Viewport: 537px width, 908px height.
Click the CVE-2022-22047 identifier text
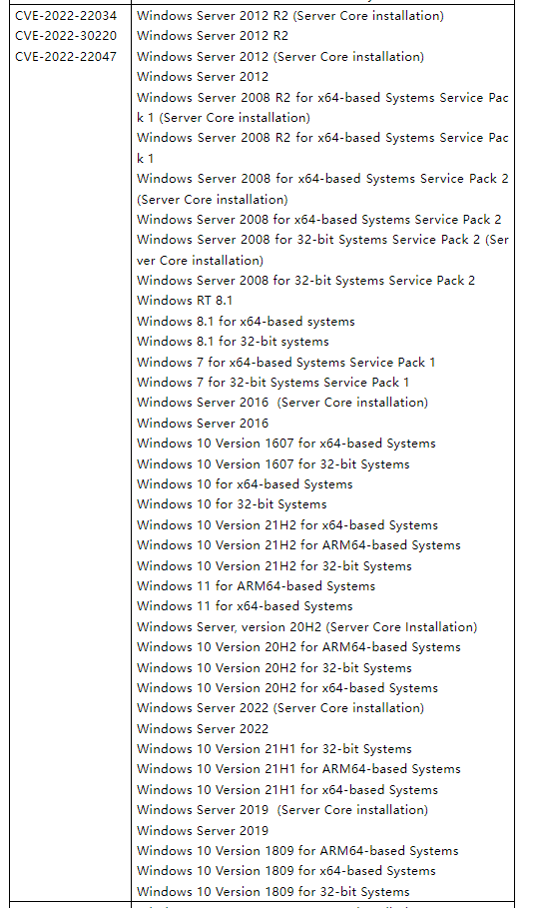66,57
